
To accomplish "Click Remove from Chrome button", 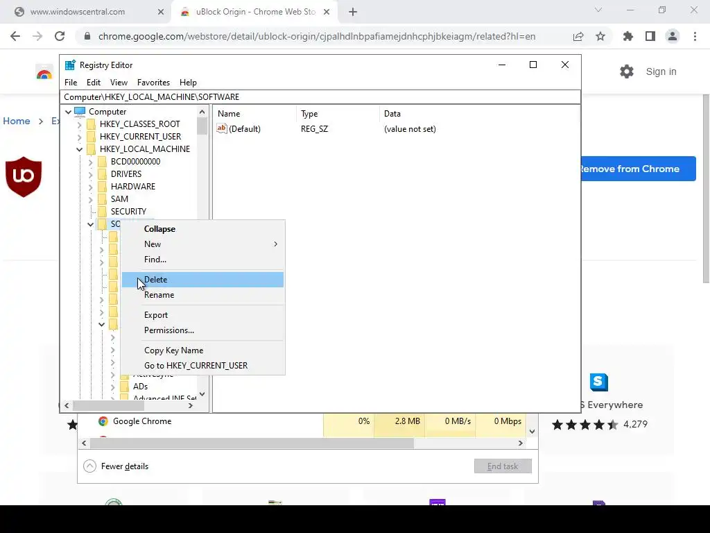I will [x=639, y=169].
